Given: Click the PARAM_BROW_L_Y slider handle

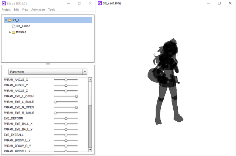Looking at the screenshot, I should coord(66,141).
